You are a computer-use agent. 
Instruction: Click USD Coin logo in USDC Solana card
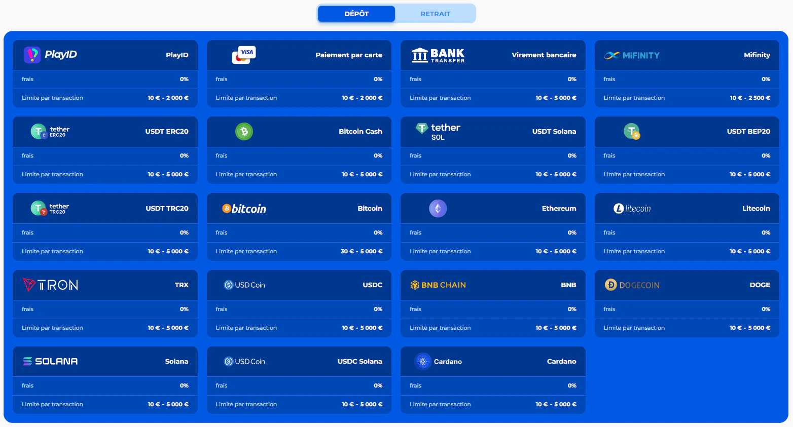244,362
